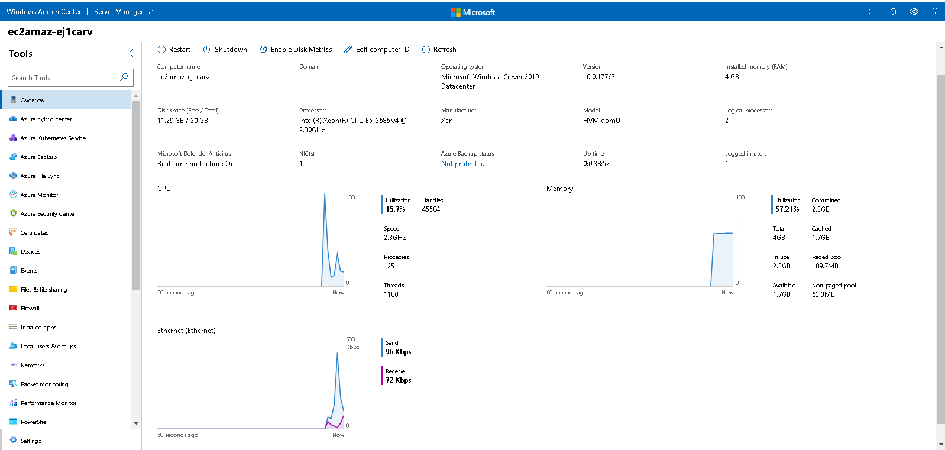This screenshot has height=450, width=945.
Task: Click tools list scroll-down arrow
Action: click(137, 423)
